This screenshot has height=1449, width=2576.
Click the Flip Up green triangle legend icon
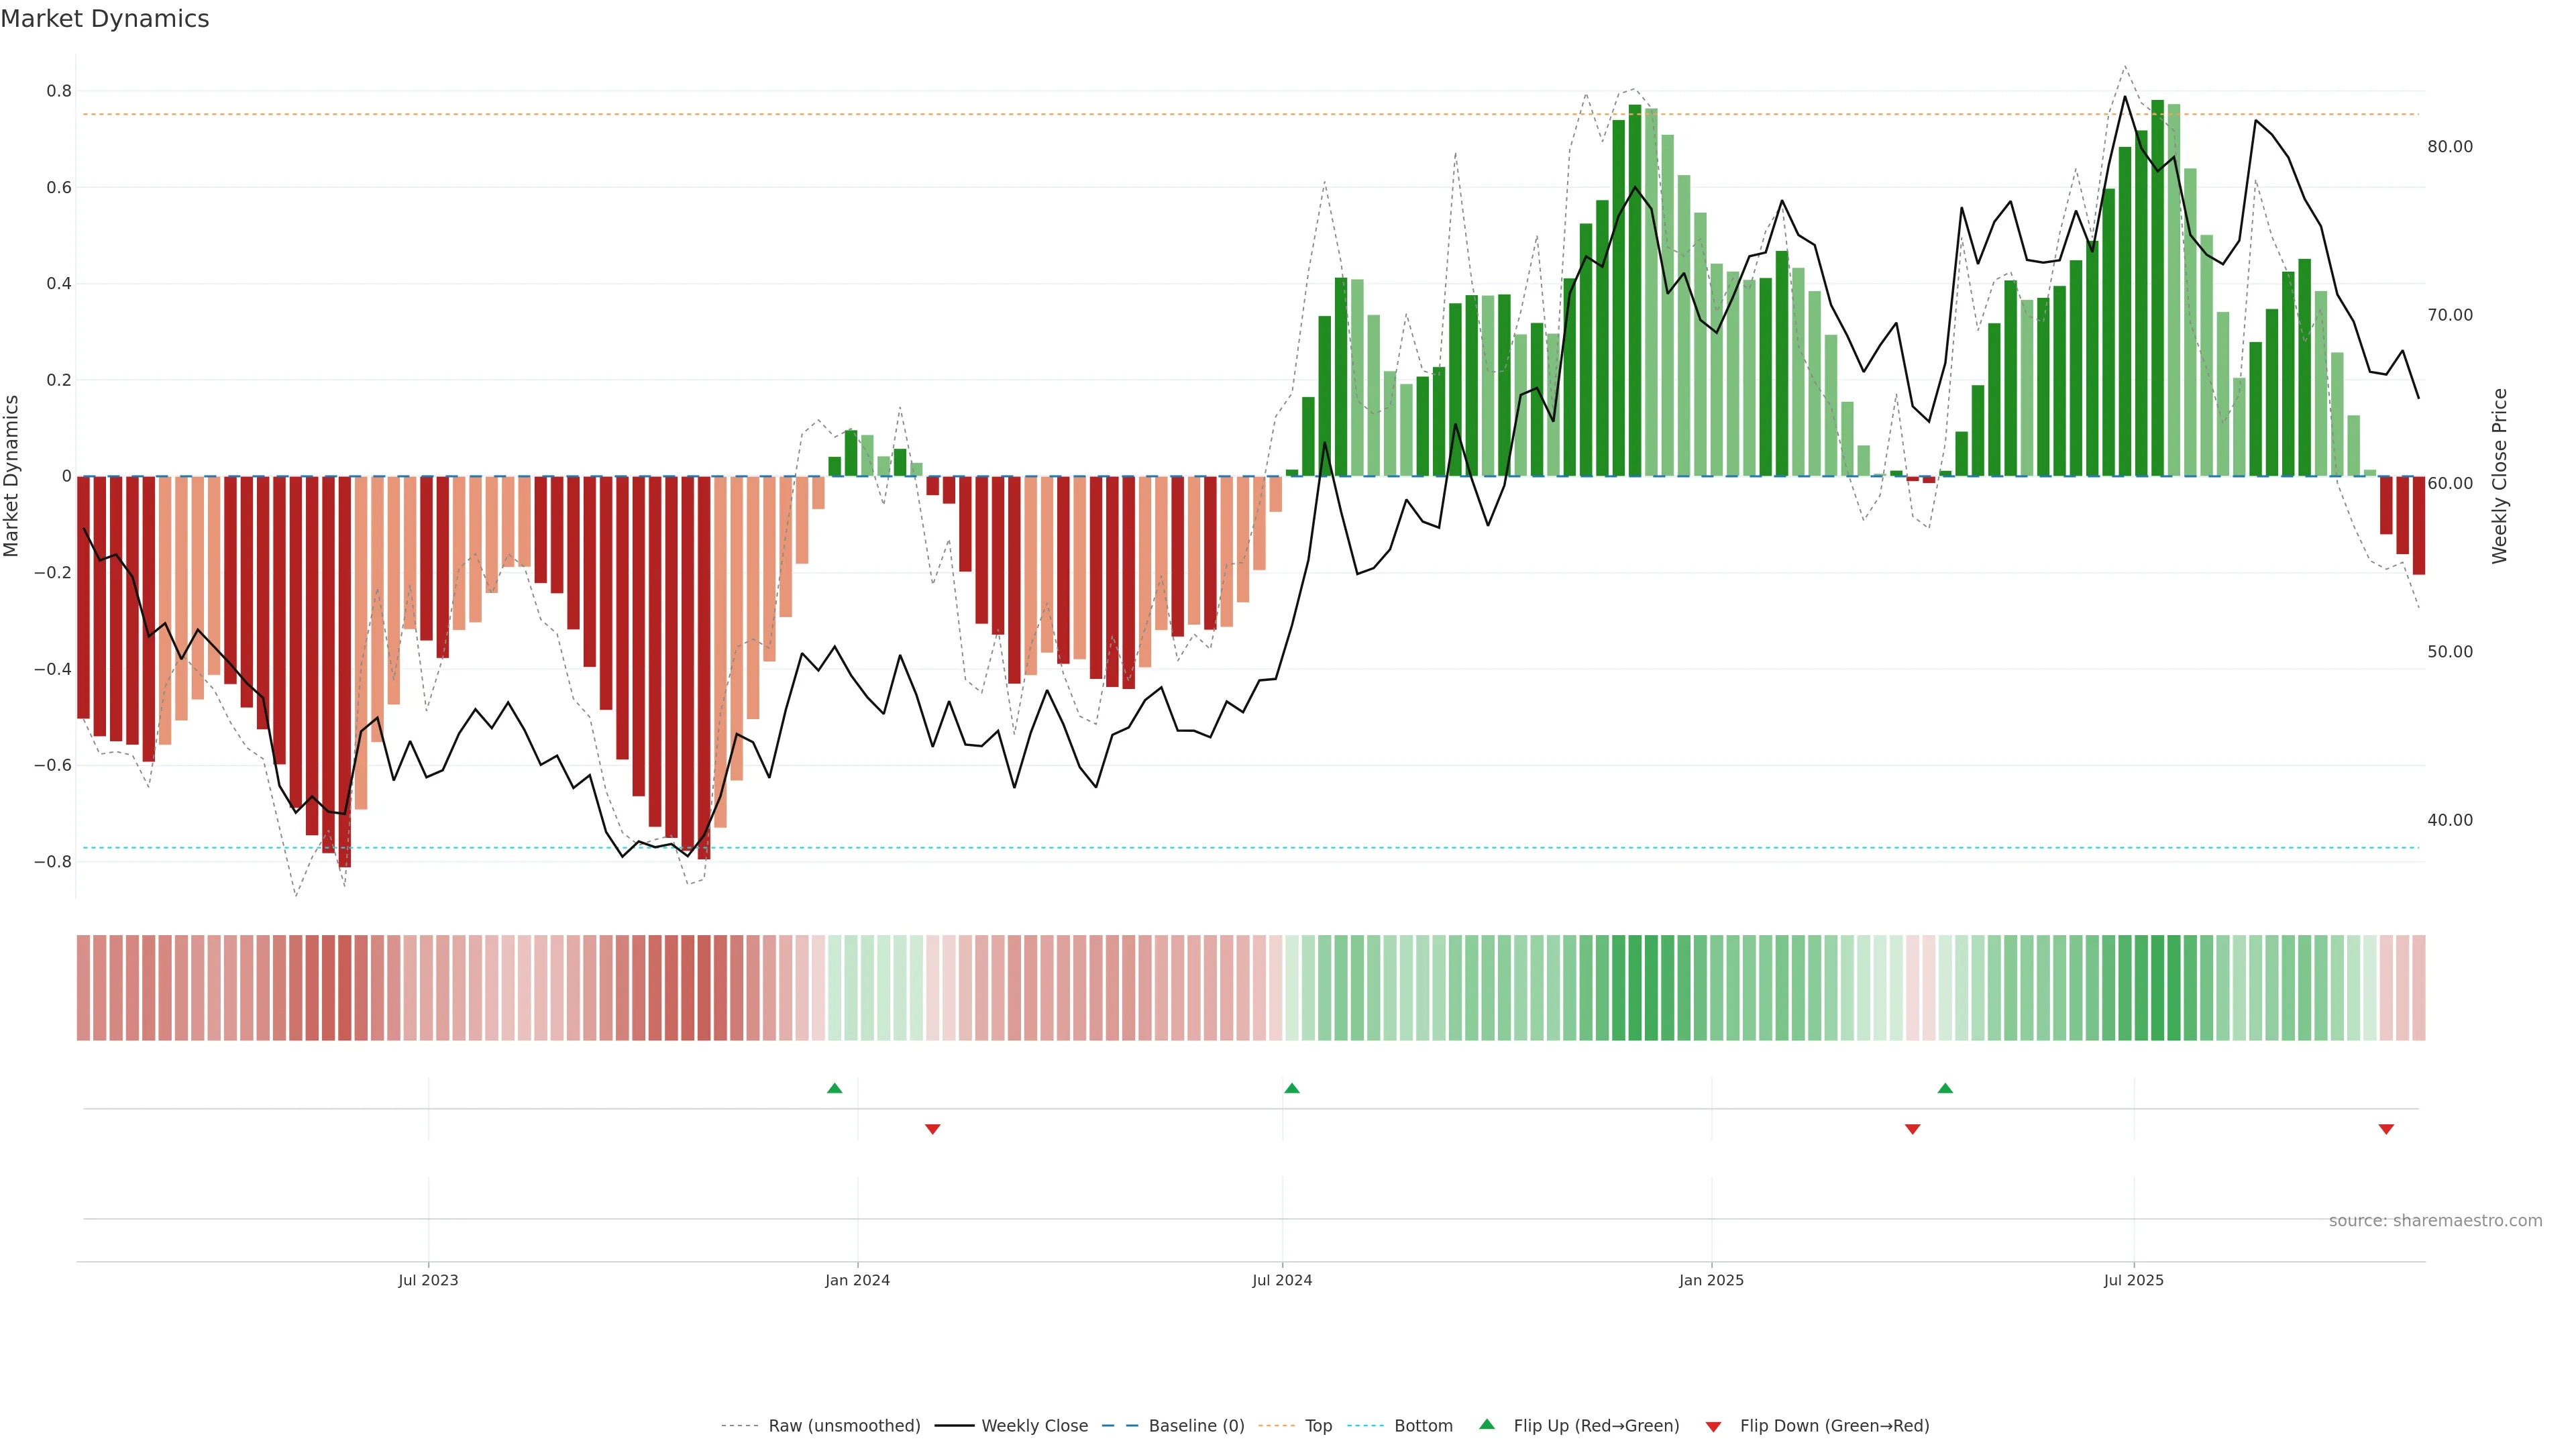point(1487,1425)
